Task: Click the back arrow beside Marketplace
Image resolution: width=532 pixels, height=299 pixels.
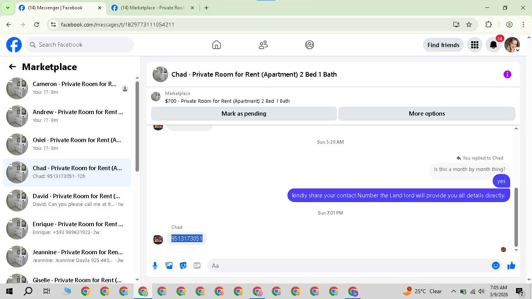Action: pyautogui.click(x=12, y=67)
